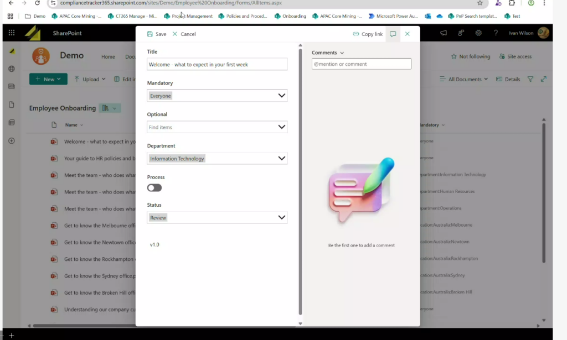Image resolution: width=567 pixels, height=340 pixels.
Task: Open the share network icon in header
Action: 461,33
